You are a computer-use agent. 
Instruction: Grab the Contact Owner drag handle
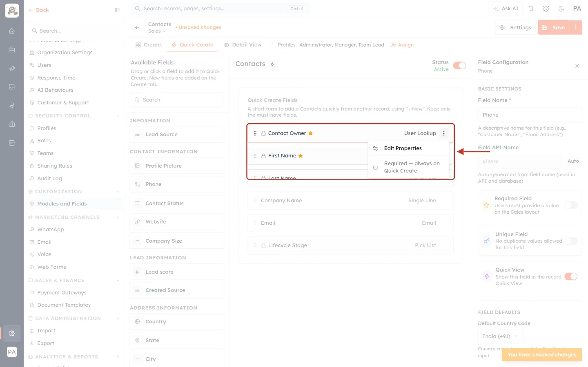(255, 133)
